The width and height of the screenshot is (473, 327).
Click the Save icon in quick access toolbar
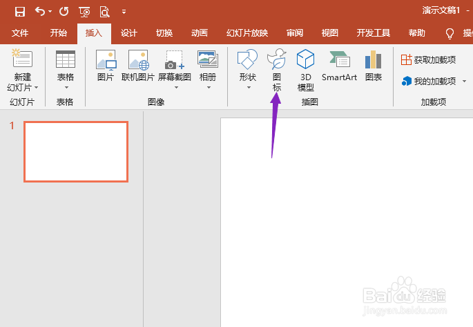point(20,12)
